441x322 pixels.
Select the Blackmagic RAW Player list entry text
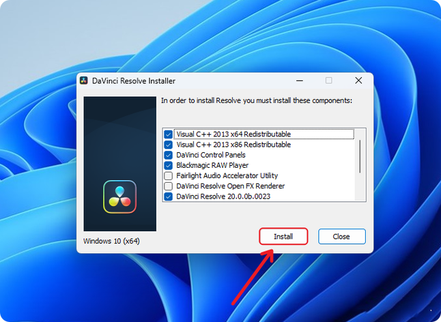coord(212,165)
